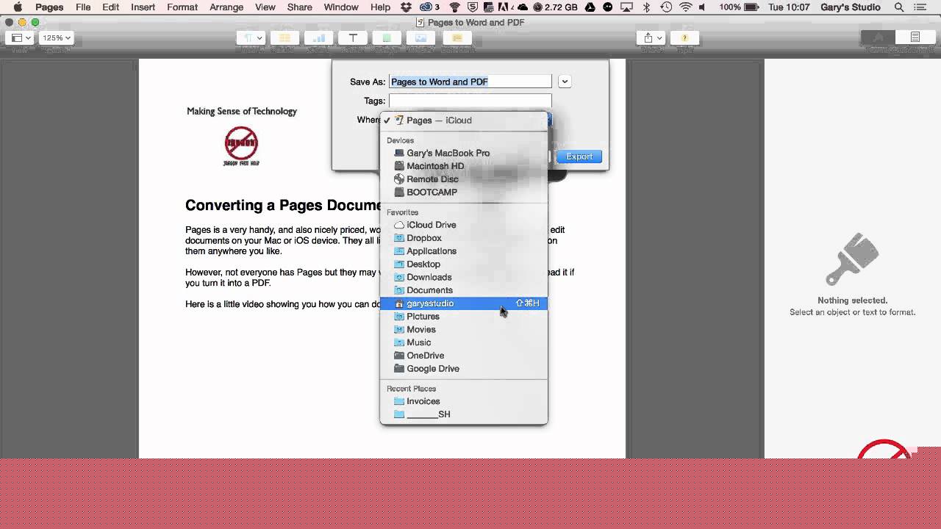Viewport: 941px width, 529px height.
Task: Click the Tips question-mark toolbar icon
Action: click(684, 37)
